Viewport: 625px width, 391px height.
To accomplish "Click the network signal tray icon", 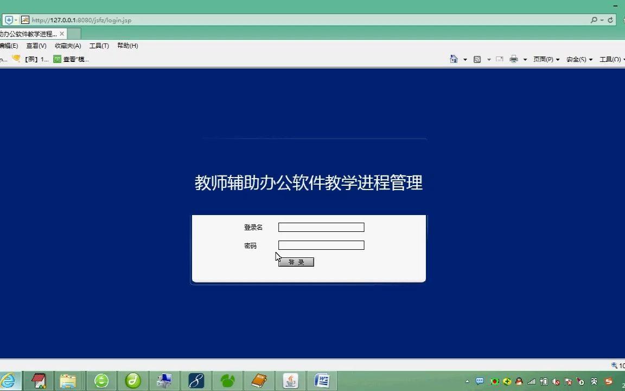I will (532, 382).
